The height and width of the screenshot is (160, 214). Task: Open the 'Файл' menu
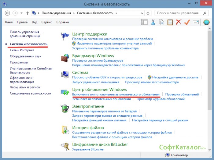[9, 22]
